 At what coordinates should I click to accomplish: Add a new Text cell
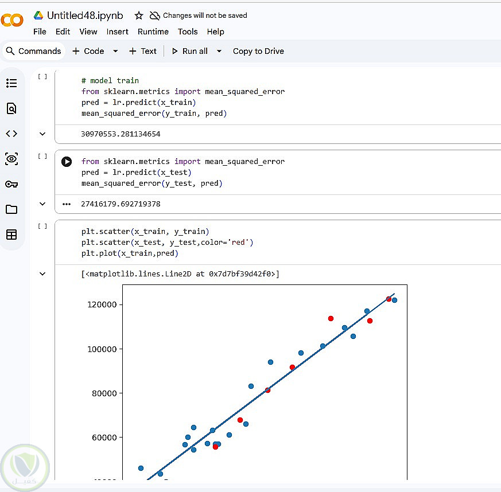coord(142,51)
